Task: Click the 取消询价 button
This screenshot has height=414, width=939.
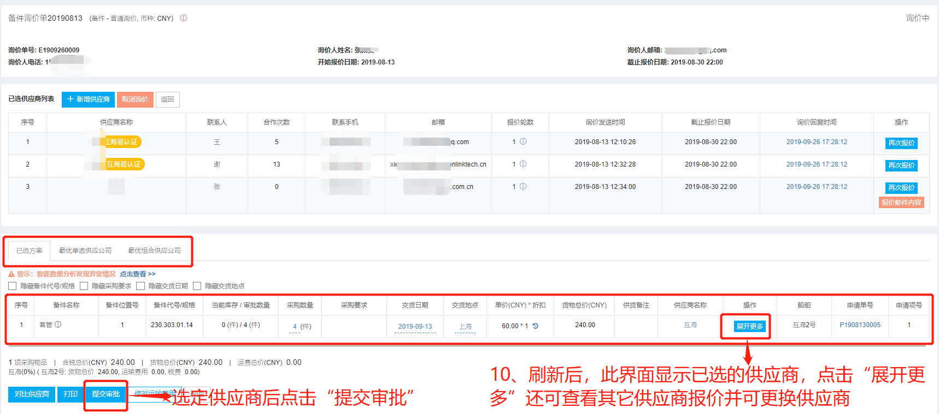Action: pos(135,99)
